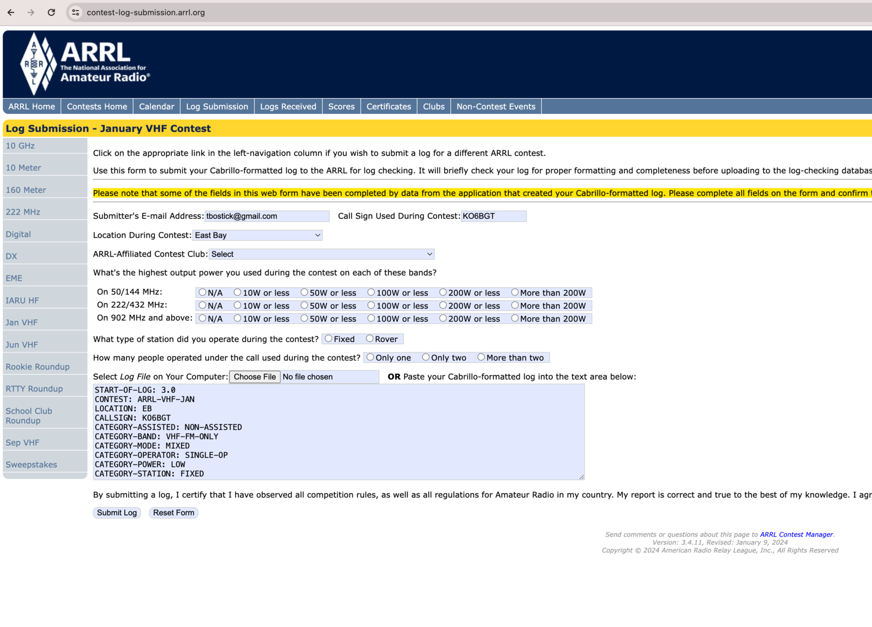The width and height of the screenshot is (872, 627).
Task: Open Certificates navigation item
Action: pyautogui.click(x=389, y=106)
